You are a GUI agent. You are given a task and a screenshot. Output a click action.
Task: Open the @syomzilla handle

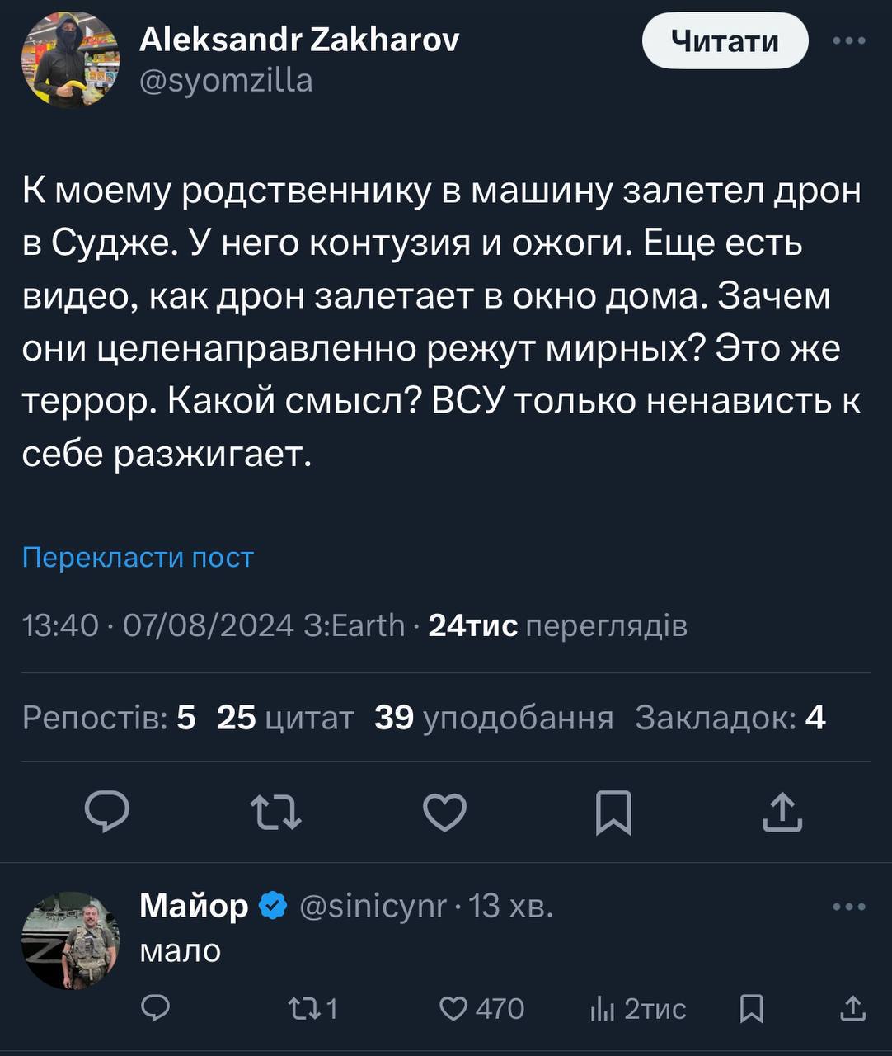click(226, 80)
